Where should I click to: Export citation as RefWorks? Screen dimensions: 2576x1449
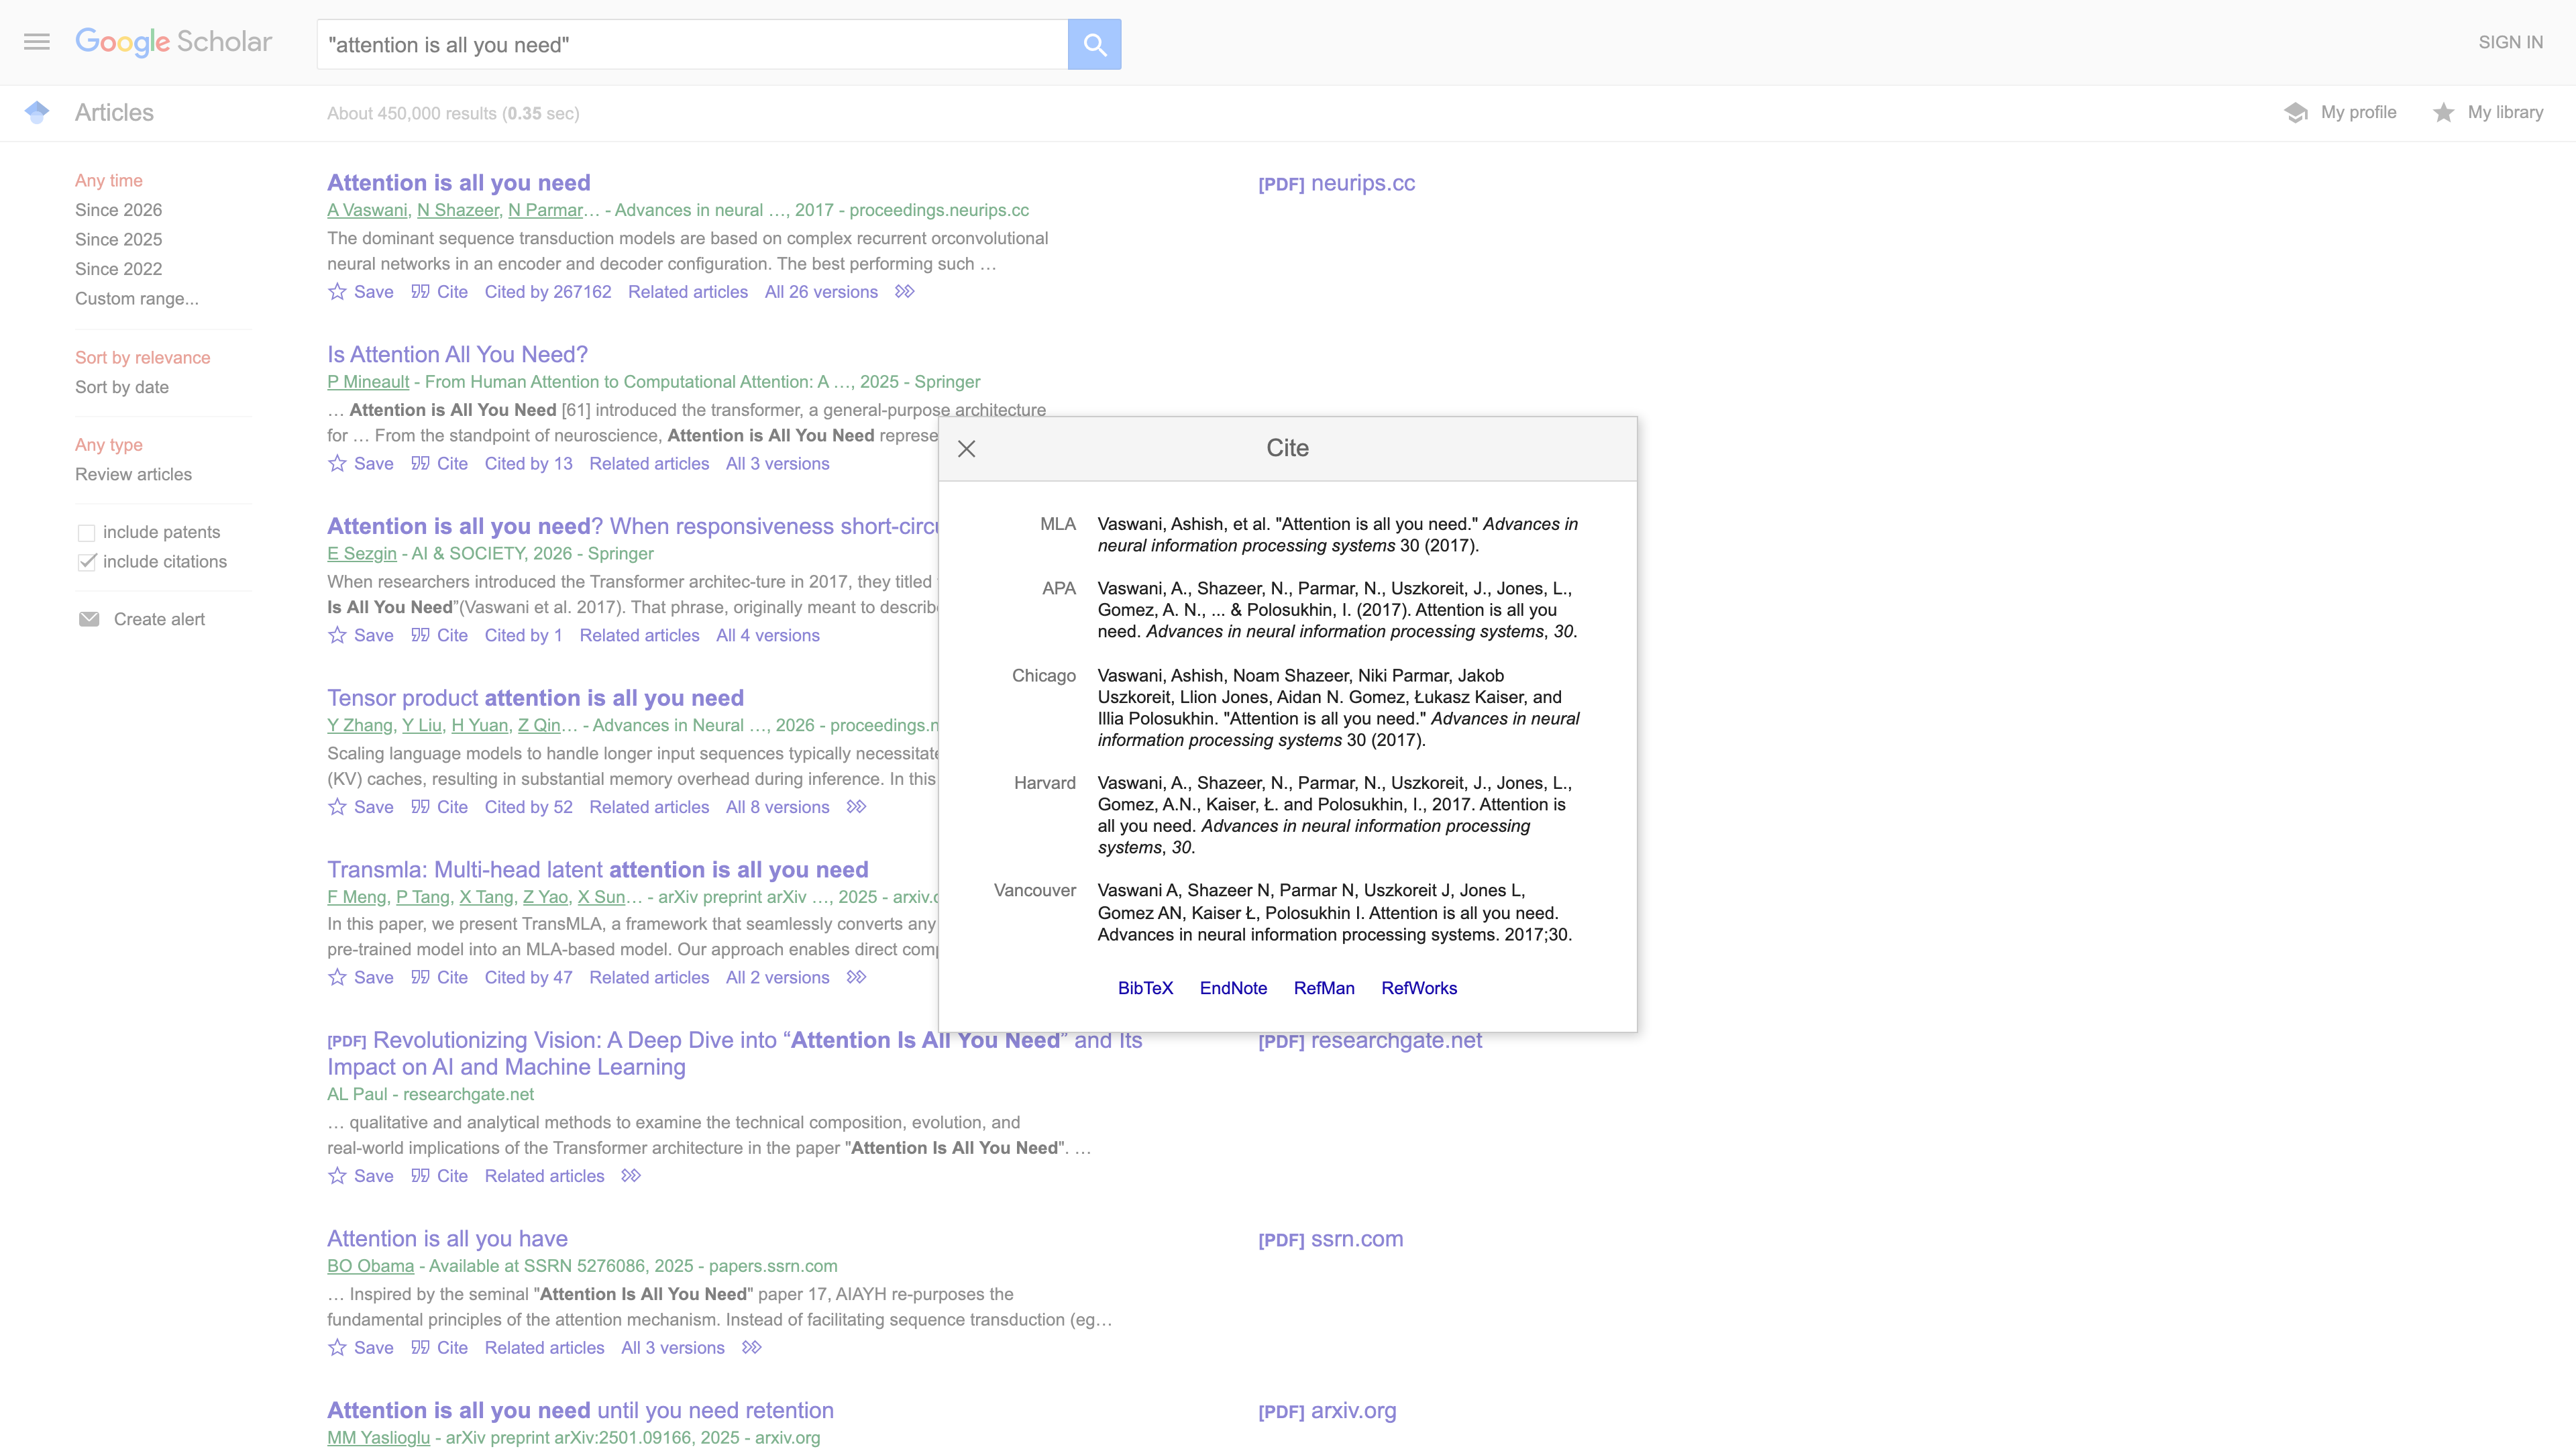point(1419,988)
